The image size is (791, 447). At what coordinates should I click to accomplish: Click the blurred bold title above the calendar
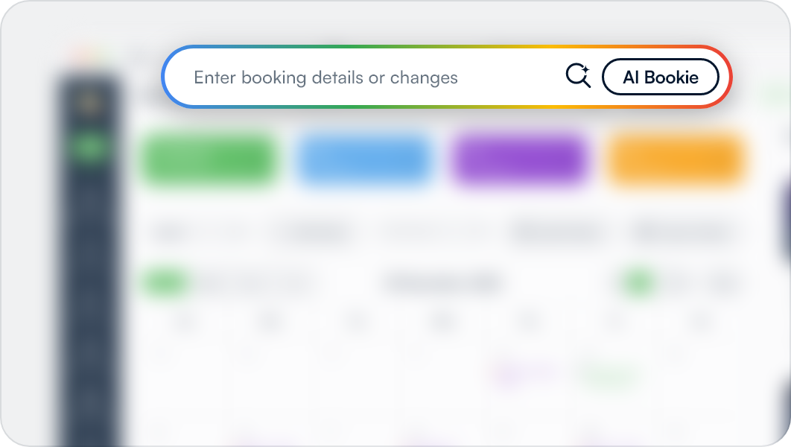point(442,283)
